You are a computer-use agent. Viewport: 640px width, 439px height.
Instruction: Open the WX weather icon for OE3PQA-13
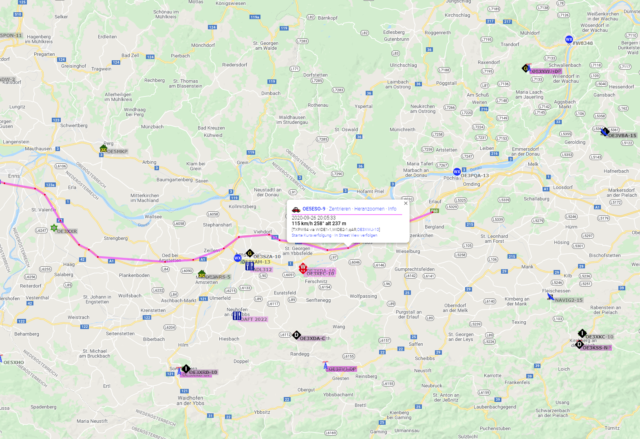click(457, 172)
